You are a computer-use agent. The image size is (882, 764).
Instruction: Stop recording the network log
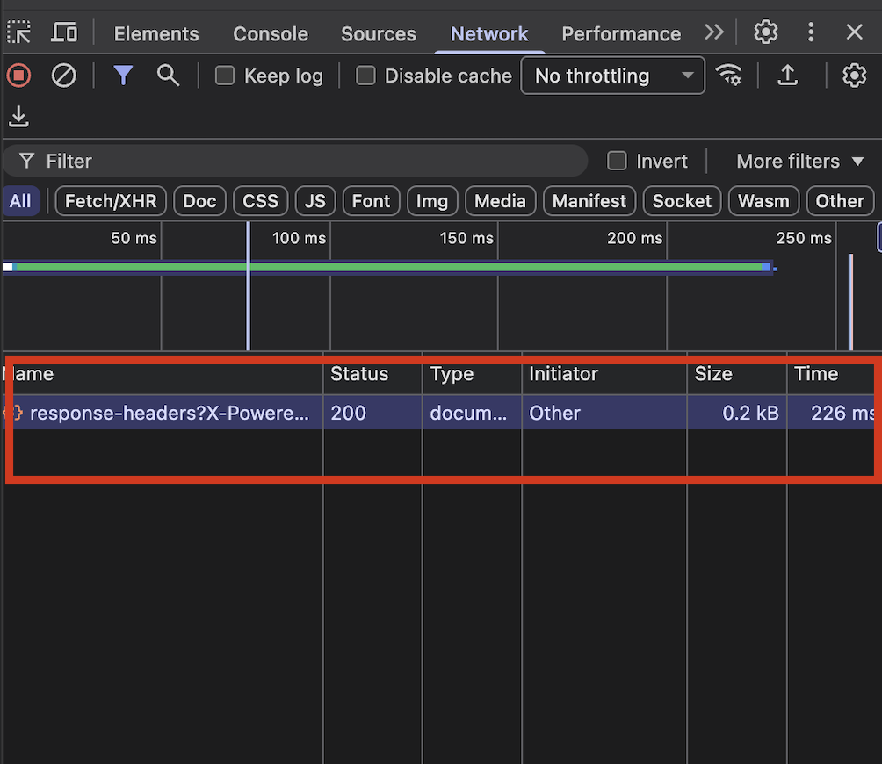coord(19,76)
